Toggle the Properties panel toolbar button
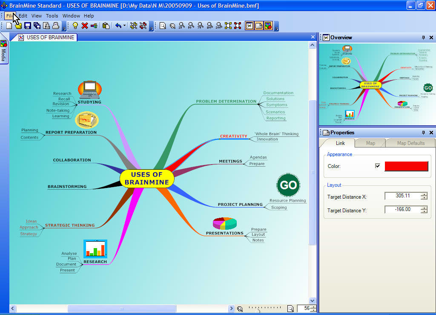Viewport: 436px width, 315px height. 259,26
